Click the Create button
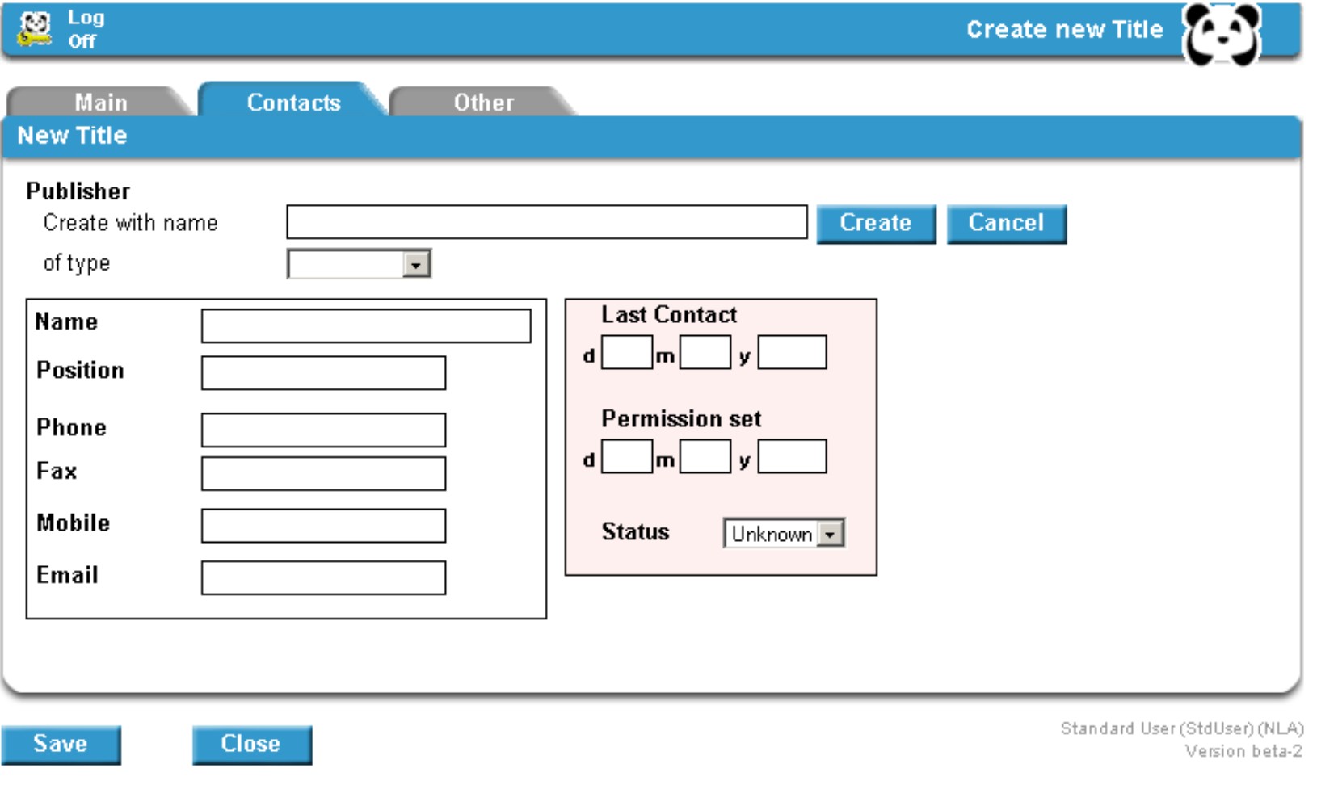 [876, 224]
